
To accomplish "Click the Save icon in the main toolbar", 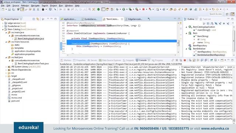I will coord(9,9).
